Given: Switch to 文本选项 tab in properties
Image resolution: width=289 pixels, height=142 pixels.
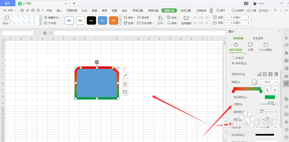Looking at the screenshot, I should point(258,38).
